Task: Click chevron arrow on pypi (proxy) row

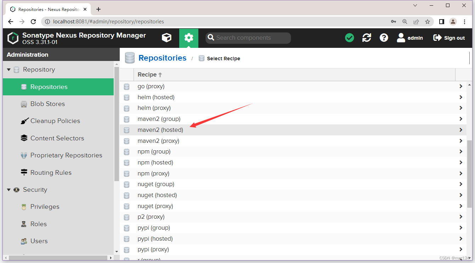Action: pos(461,249)
